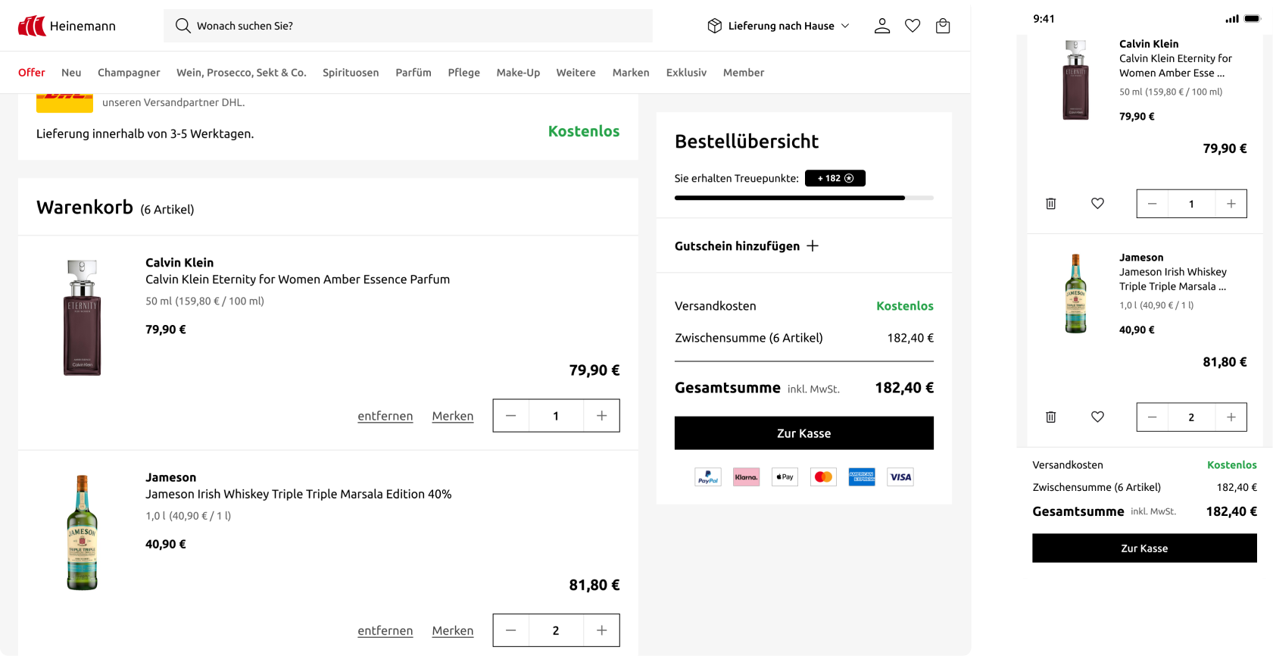The width and height of the screenshot is (1273, 656).
Task: Click the Calvin Klein quantity field in mobile view
Action: pos(1191,204)
